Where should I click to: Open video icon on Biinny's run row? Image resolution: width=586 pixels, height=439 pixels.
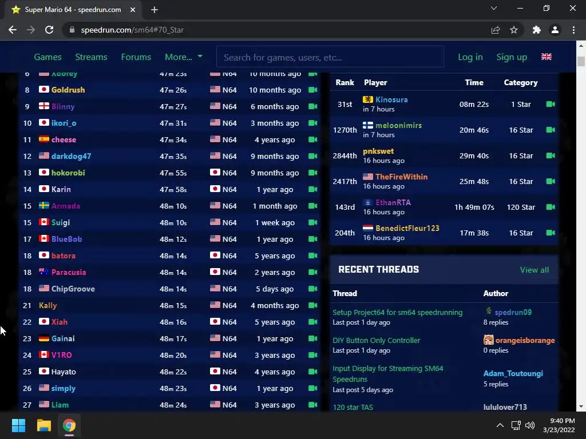tap(313, 106)
